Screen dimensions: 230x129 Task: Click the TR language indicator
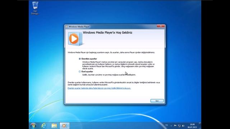click(166, 125)
